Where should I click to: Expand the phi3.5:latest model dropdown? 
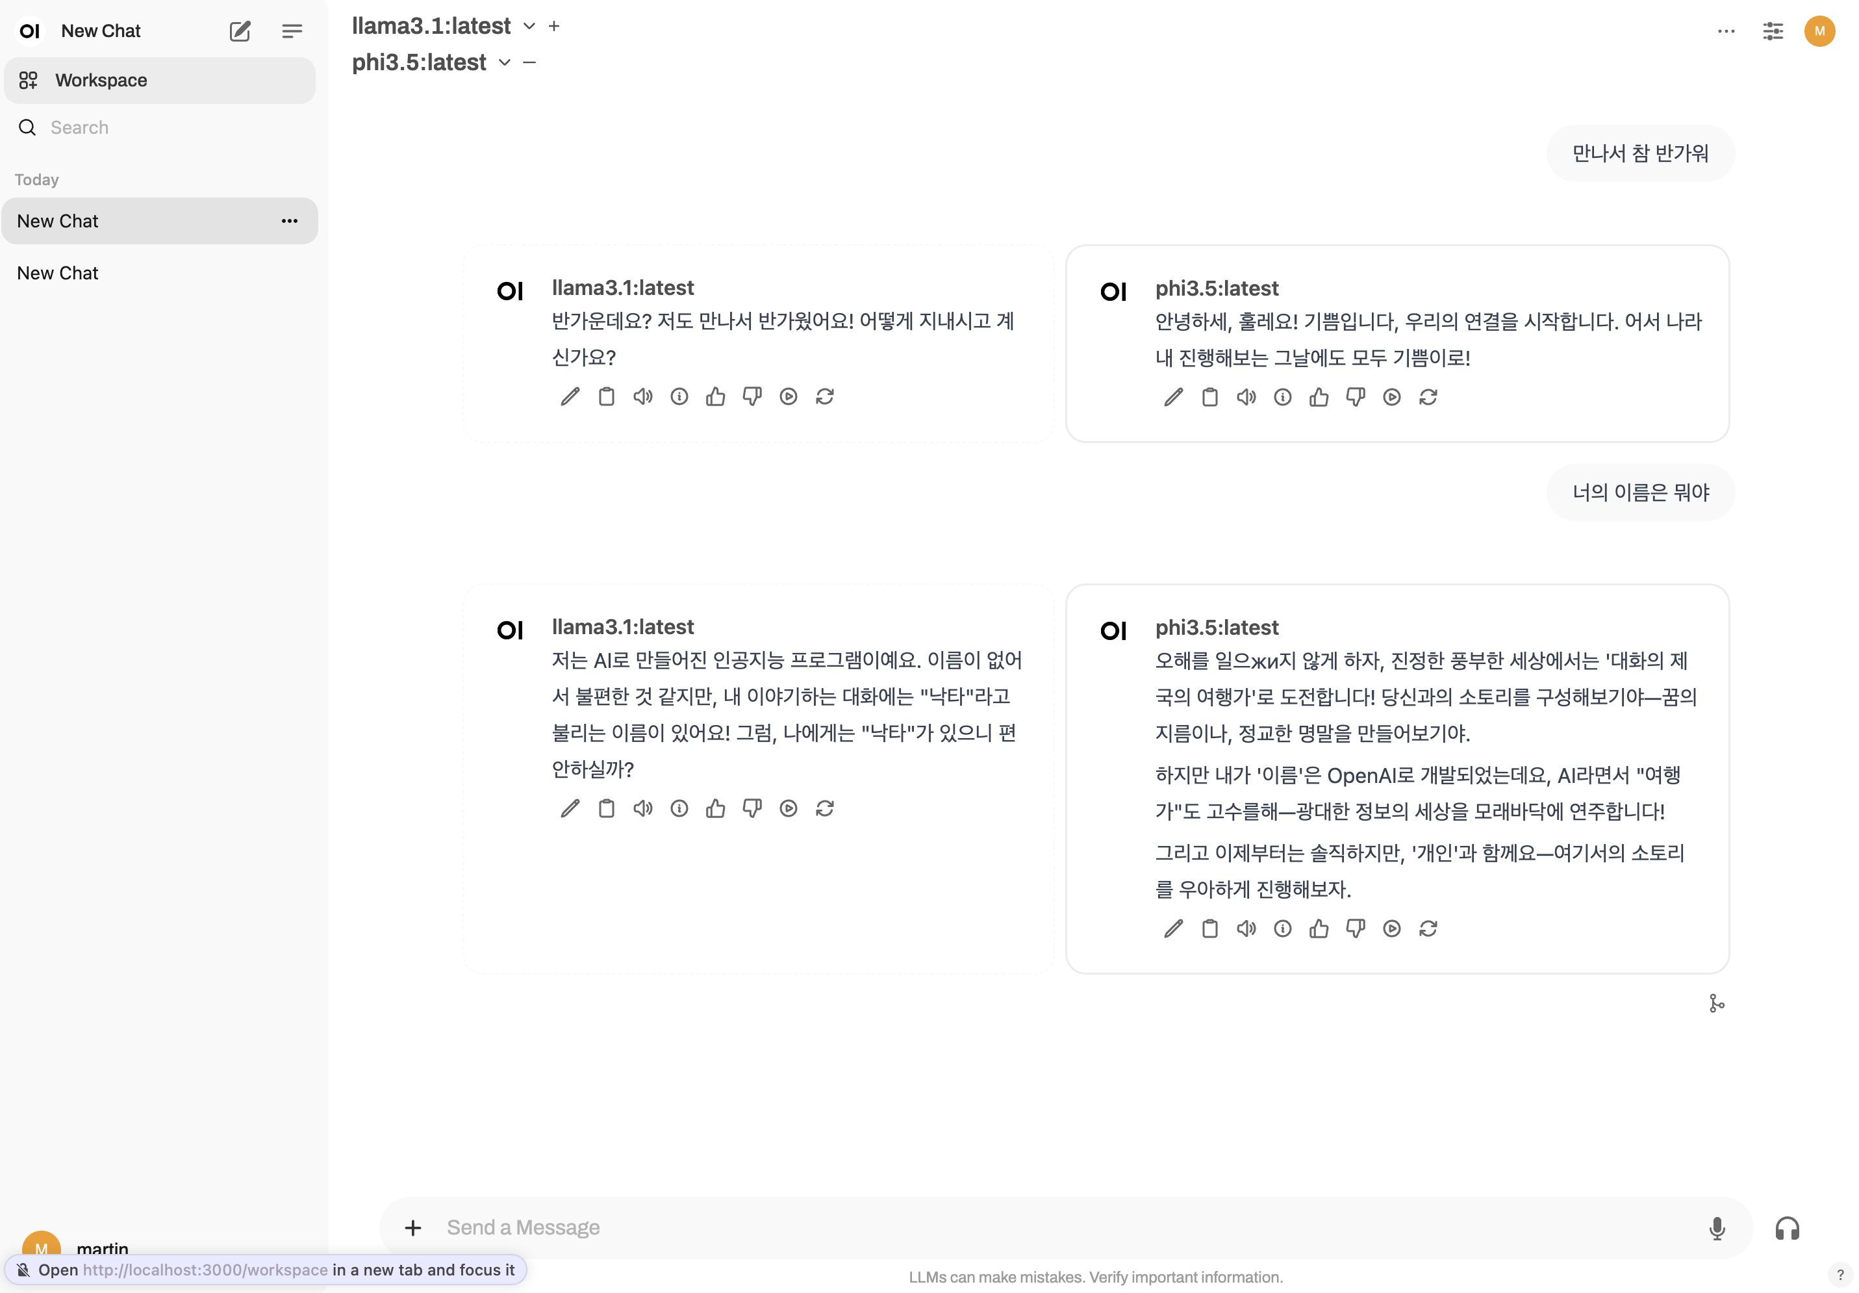tap(505, 62)
